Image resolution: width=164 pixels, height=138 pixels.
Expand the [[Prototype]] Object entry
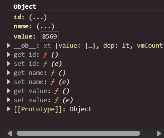(x=8, y=109)
